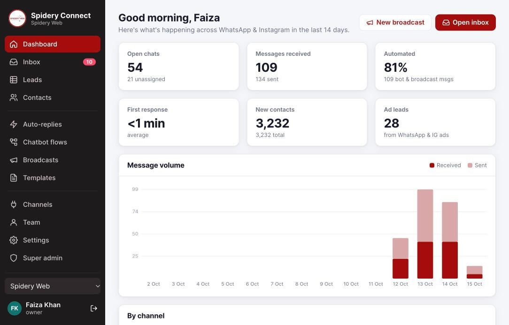Click the Open chats stat card
The width and height of the screenshot is (509, 325).
[x=178, y=66]
